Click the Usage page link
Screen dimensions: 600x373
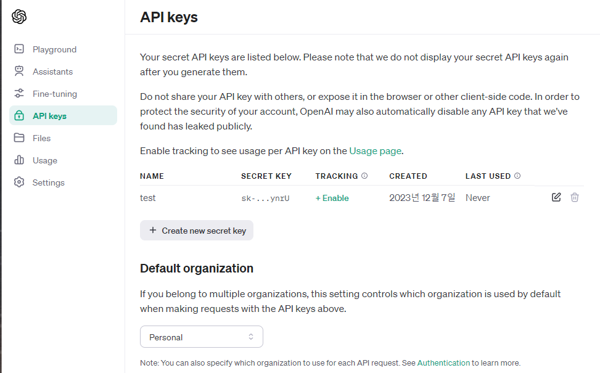376,151
